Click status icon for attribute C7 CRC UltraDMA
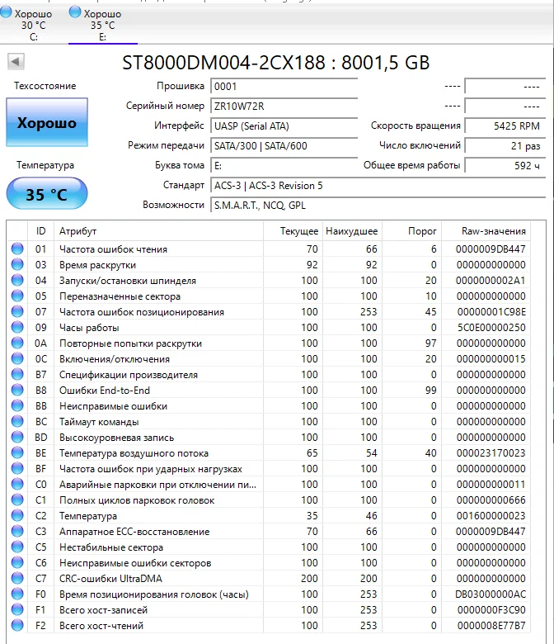Image resolution: width=554 pixels, height=644 pixels. point(17,578)
